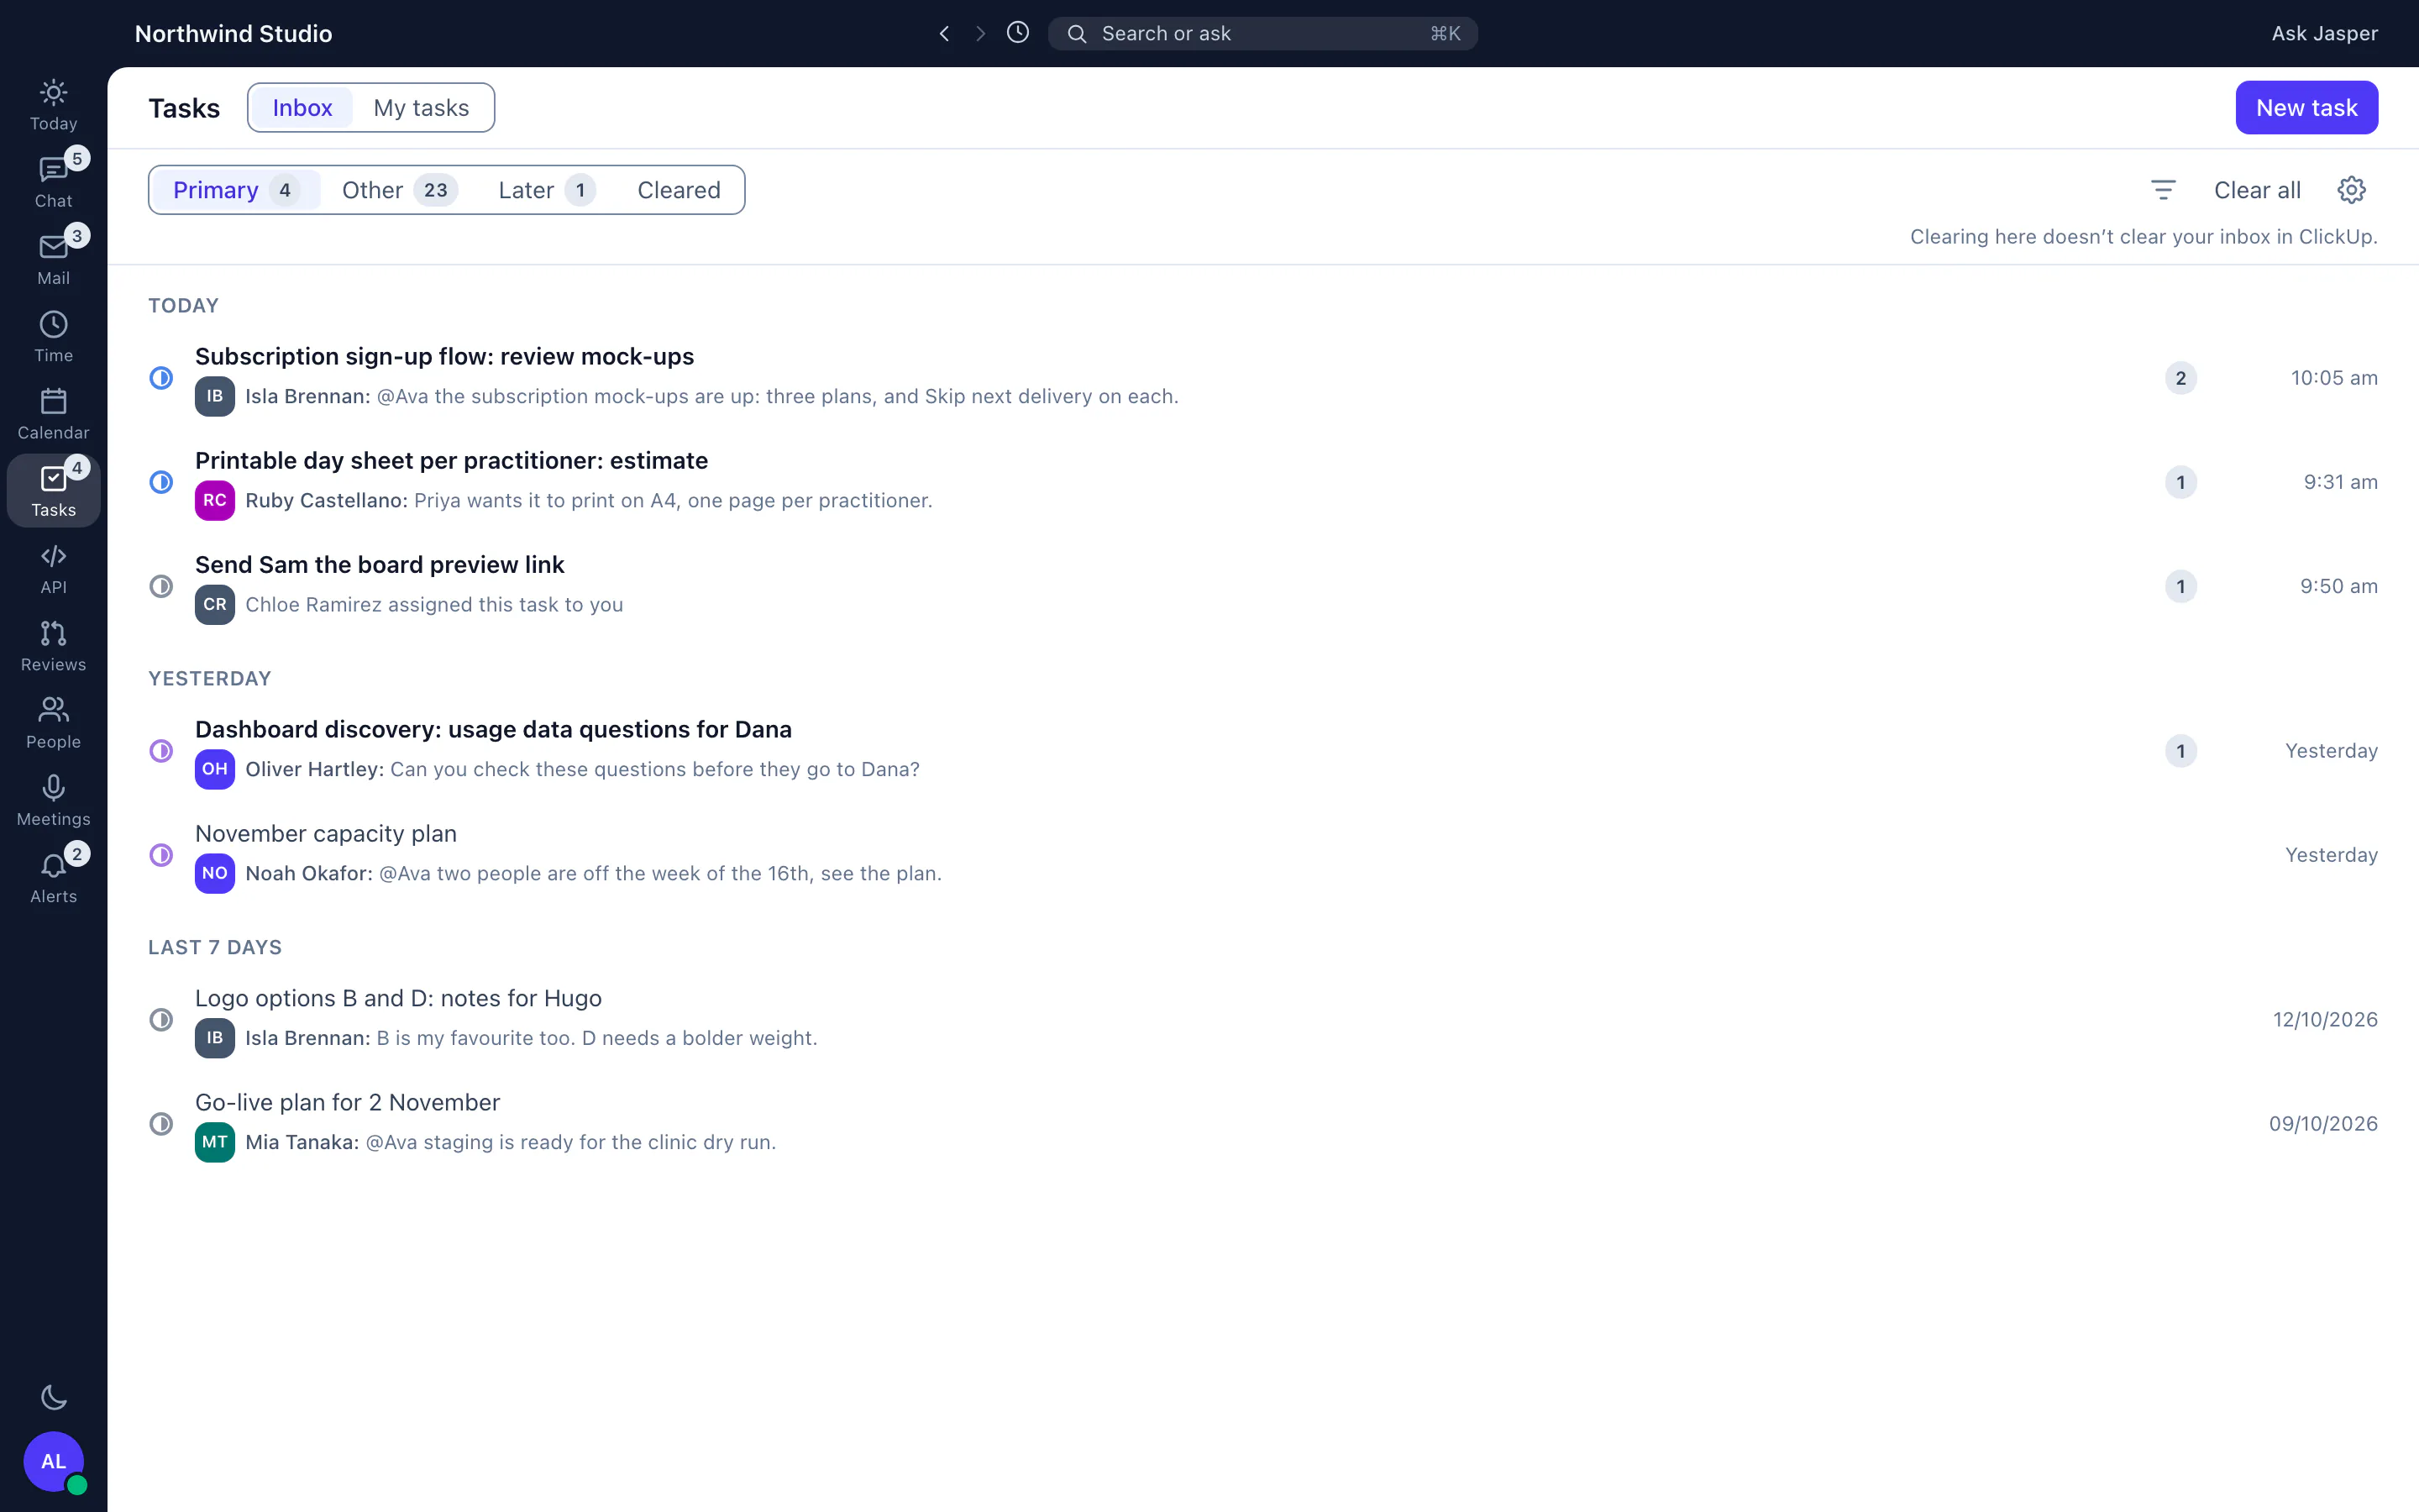Select the Cleared inbox tab
Viewport: 2419px width, 1512px height.
point(679,190)
